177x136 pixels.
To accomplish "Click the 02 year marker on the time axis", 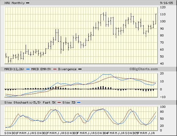I will click(x=45, y=133).
